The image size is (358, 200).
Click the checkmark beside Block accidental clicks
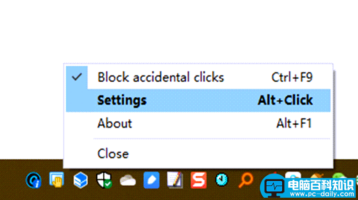77,77
